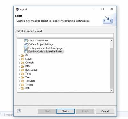The height and width of the screenshot is (119, 128).
Task: Expand the XML category
Action: pos(19,88)
